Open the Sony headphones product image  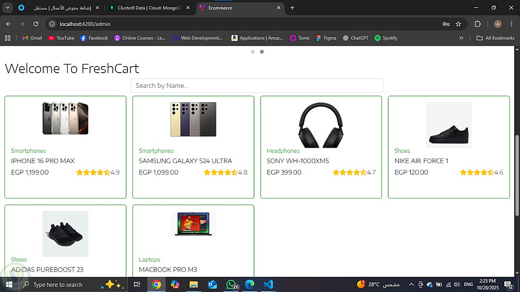point(321,125)
